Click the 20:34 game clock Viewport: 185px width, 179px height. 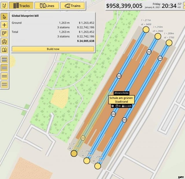pyautogui.click(x=169, y=6)
